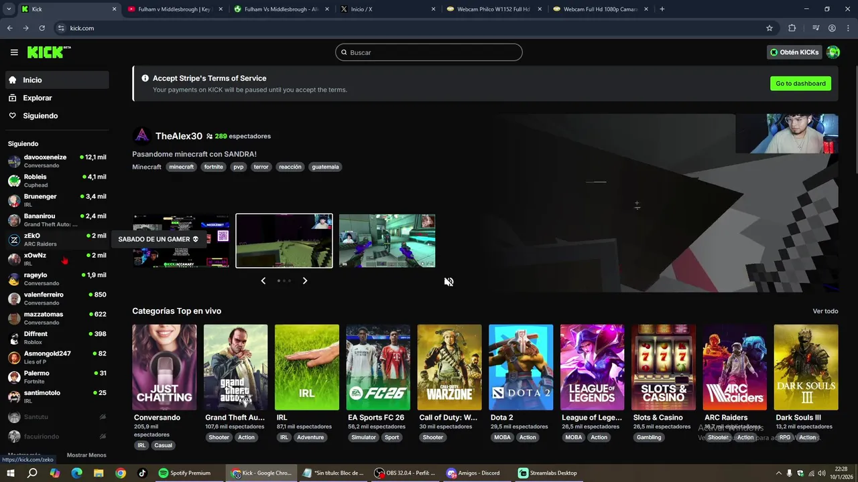Open the hamburger sidebar menu
Image resolution: width=858 pixels, height=482 pixels.
[x=14, y=52]
